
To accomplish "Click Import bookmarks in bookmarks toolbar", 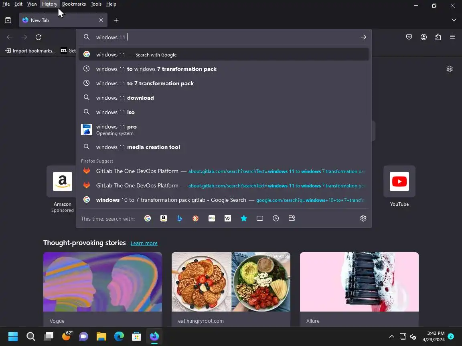I will [30, 50].
